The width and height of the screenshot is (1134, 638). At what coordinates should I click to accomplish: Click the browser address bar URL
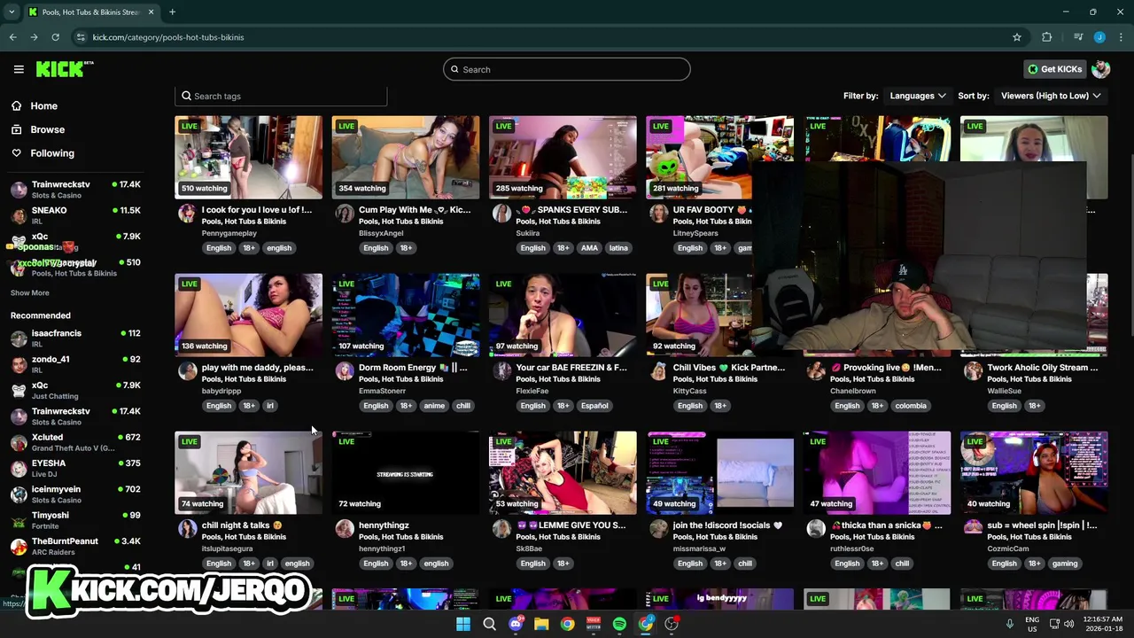168,37
